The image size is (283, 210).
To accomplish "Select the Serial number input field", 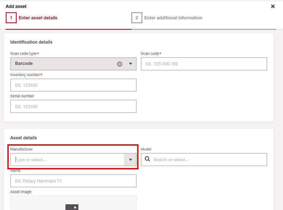I will (73, 106).
